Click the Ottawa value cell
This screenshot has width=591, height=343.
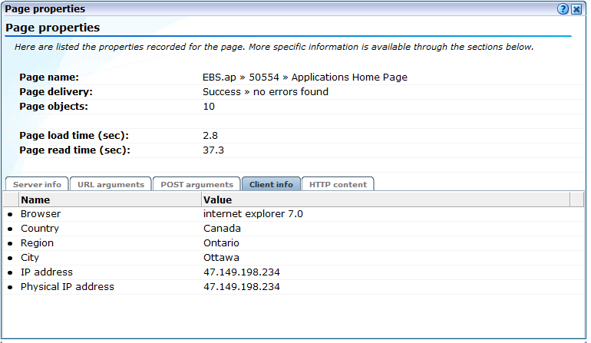[221, 258]
